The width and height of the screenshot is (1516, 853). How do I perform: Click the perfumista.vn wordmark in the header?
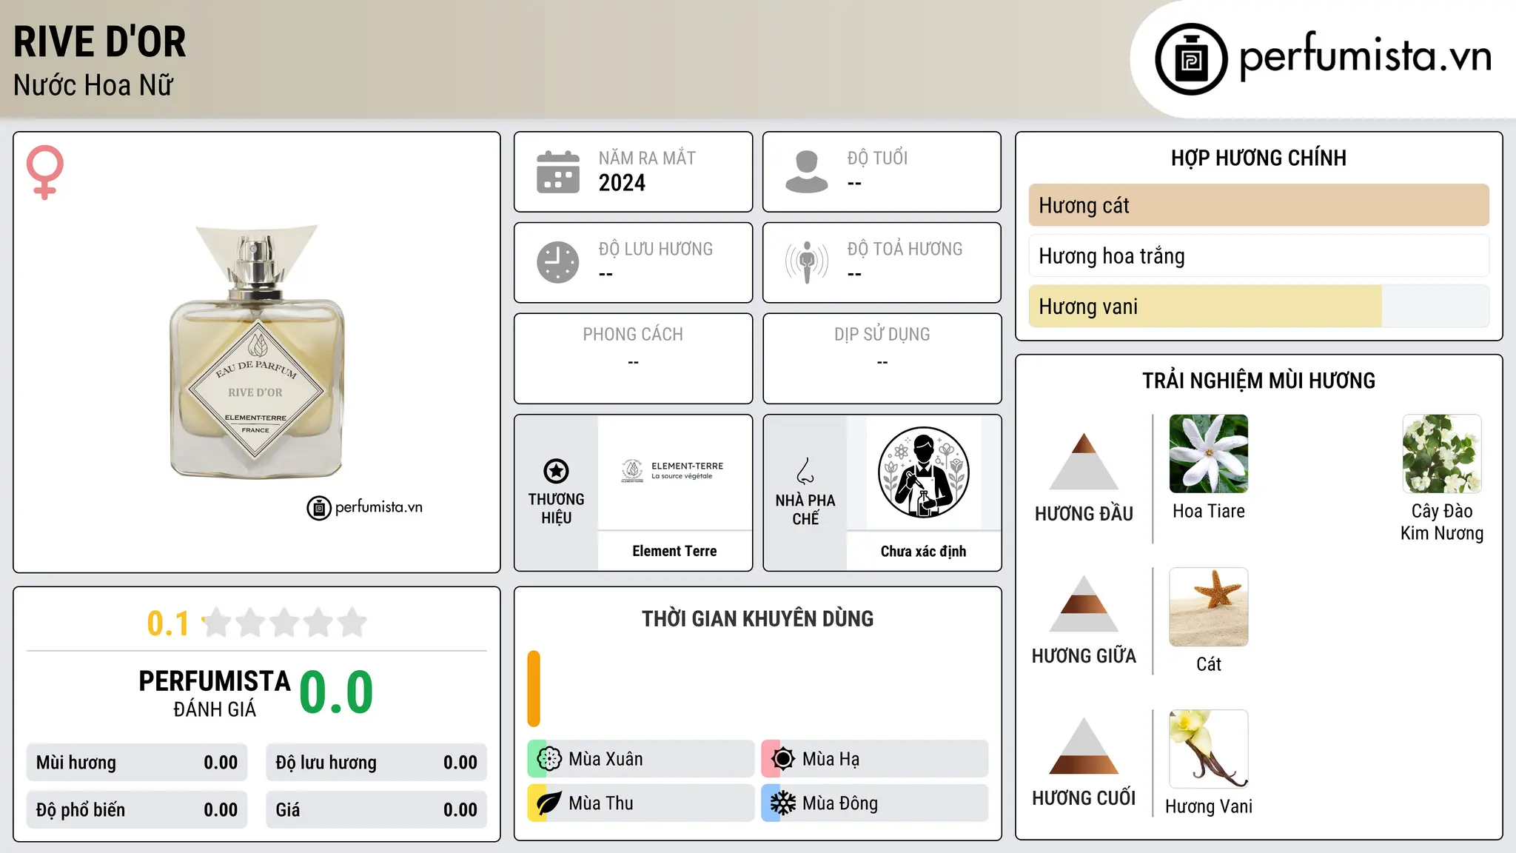point(1365,57)
